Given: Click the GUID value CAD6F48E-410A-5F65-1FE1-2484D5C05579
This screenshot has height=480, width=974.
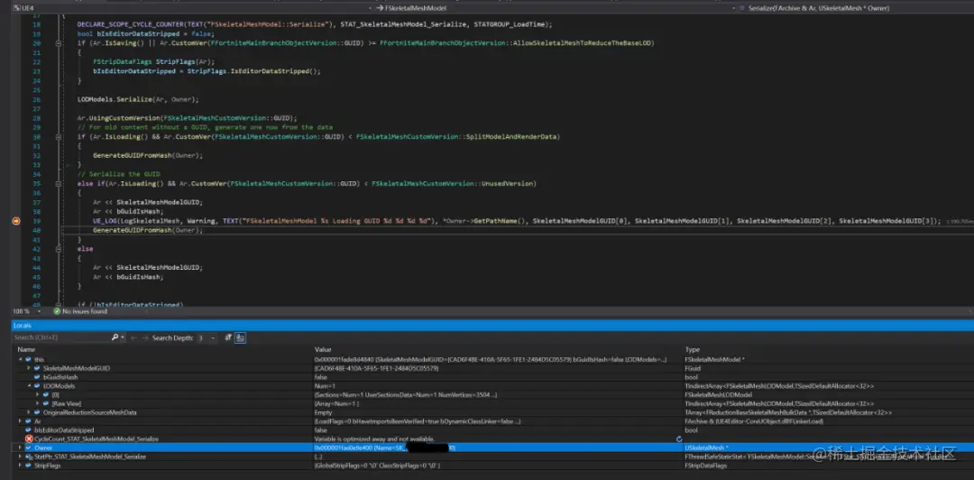Looking at the screenshot, I should point(377,369).
